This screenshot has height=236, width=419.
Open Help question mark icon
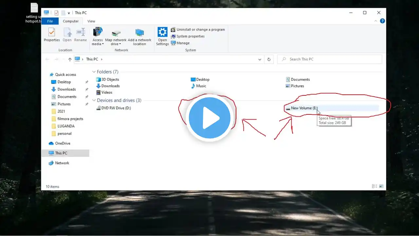382,21
